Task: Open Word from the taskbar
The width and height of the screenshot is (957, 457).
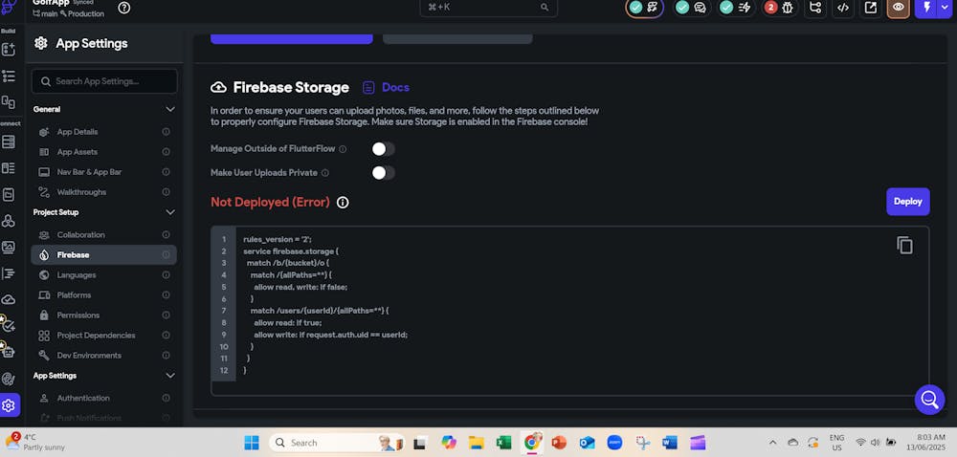Action: pyautogui.click(x=670, y=443)
